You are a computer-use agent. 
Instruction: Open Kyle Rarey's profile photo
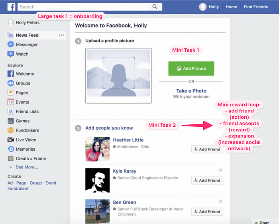point(98,180)
